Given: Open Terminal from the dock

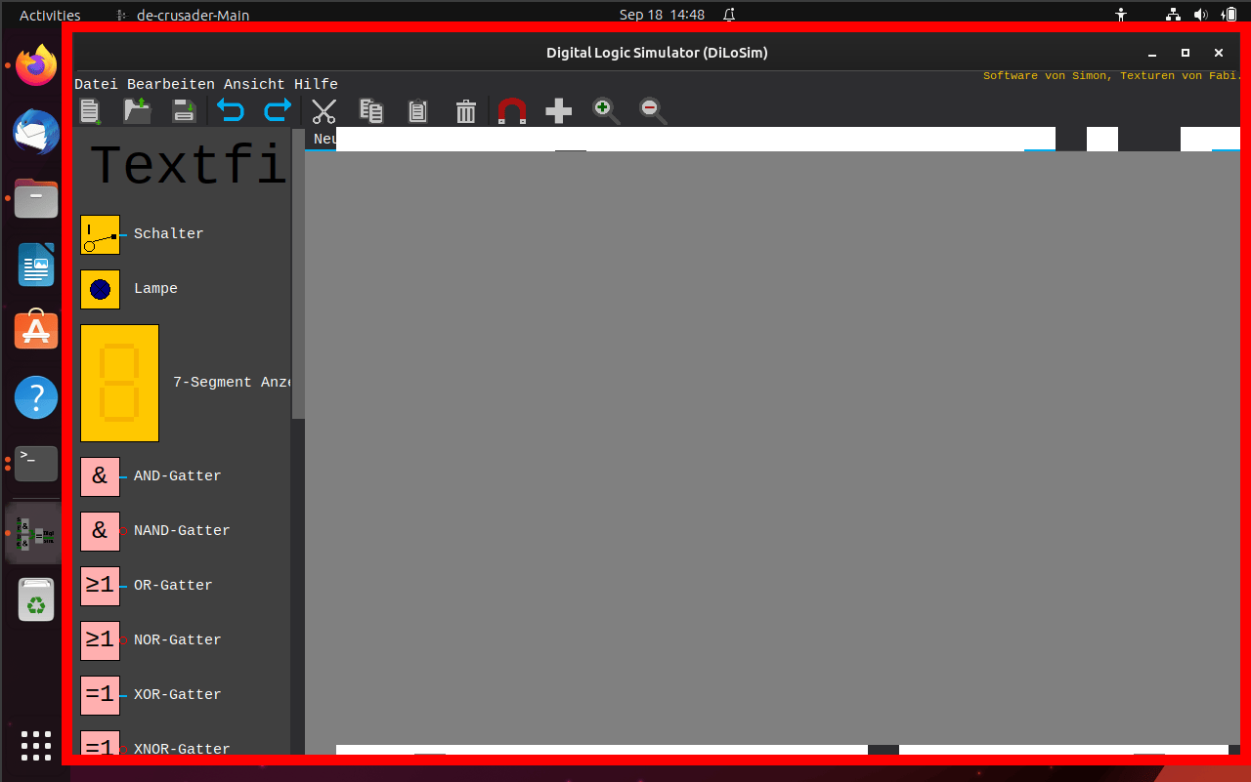Looking at the screenshot, I should [x=36, y=464].
